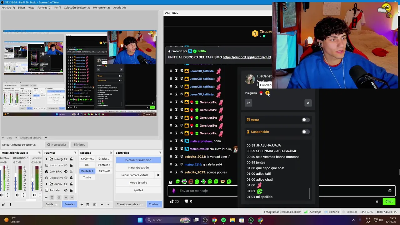Open Spotify from the taskbar
Screen dimensions: 400x225
pos(223,220)
